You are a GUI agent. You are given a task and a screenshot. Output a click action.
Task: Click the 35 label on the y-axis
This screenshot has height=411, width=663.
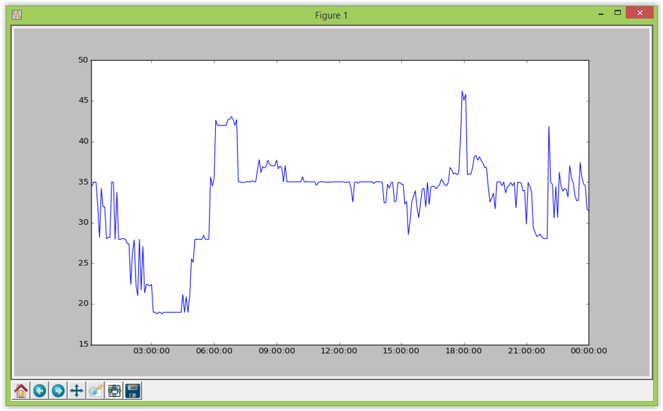pyautogui.click(x=83, y=183)
